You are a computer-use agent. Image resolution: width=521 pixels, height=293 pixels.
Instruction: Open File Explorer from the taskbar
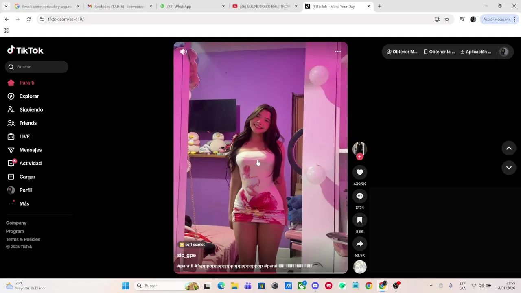coord(234,286)
